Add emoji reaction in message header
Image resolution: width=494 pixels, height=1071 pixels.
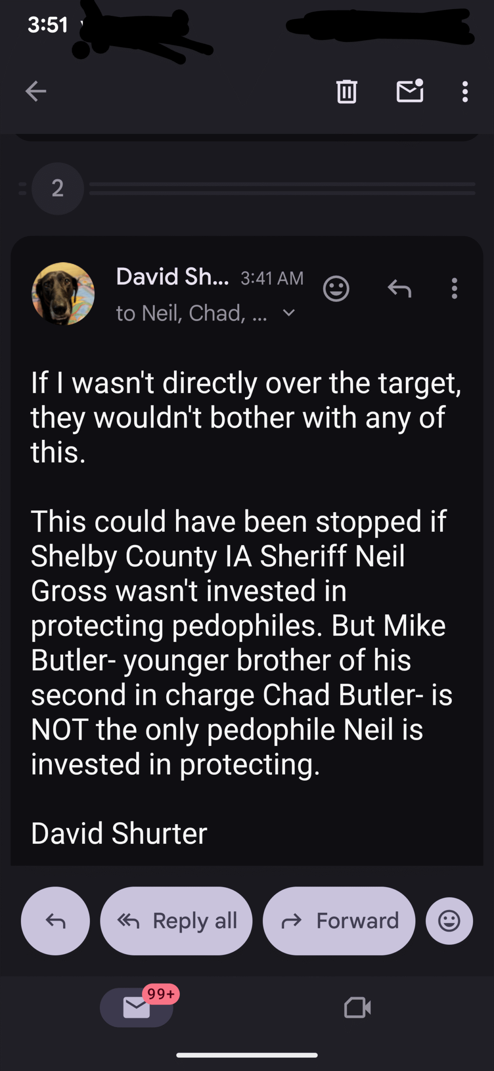pyautogui.click(x=336, y=289)
